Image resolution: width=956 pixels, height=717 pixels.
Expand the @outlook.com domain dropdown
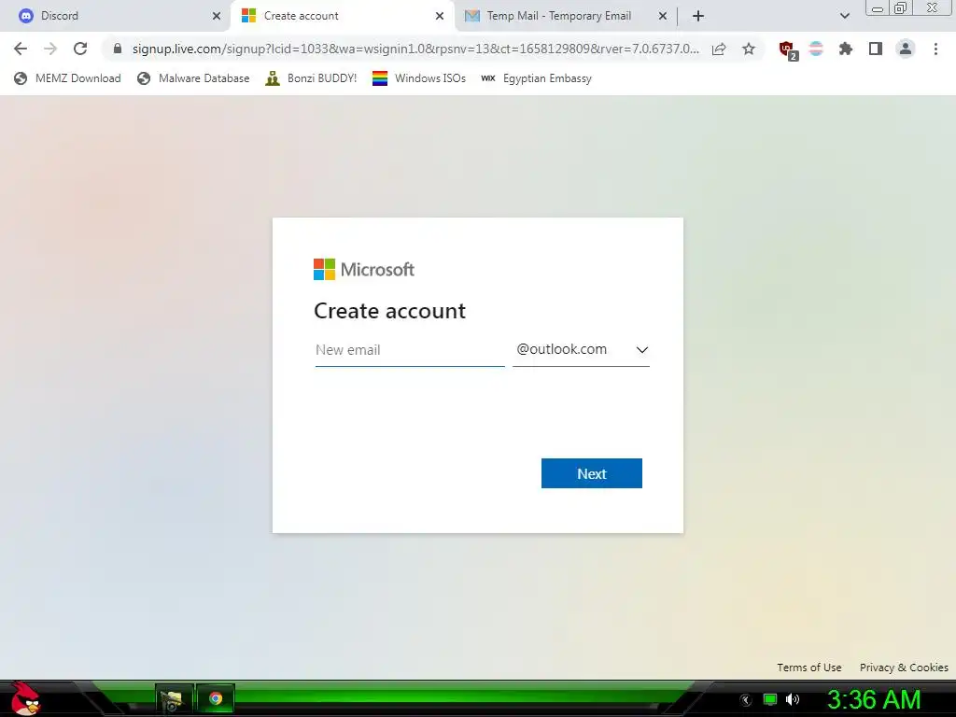click(581, 350)
